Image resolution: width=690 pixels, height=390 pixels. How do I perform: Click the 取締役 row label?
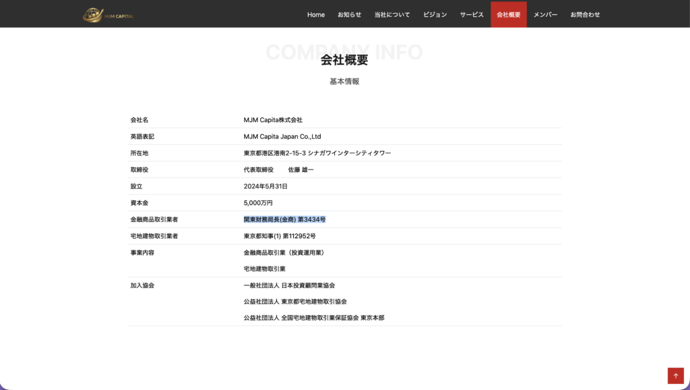click(x=139, y=169)
